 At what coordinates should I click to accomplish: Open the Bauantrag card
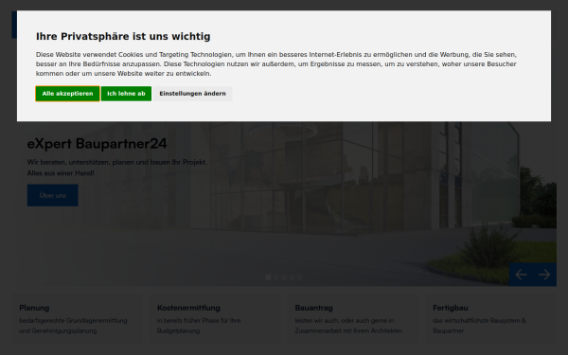[x=352, y=318]
